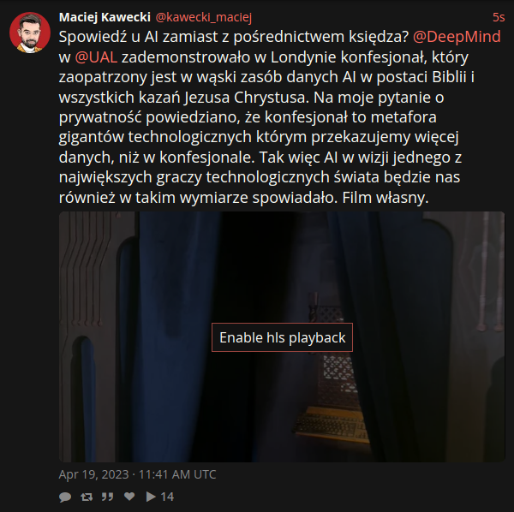Visit the @kawecki_maciej handle link
This screenshot has height=512, width=514.
coord(204,17)
